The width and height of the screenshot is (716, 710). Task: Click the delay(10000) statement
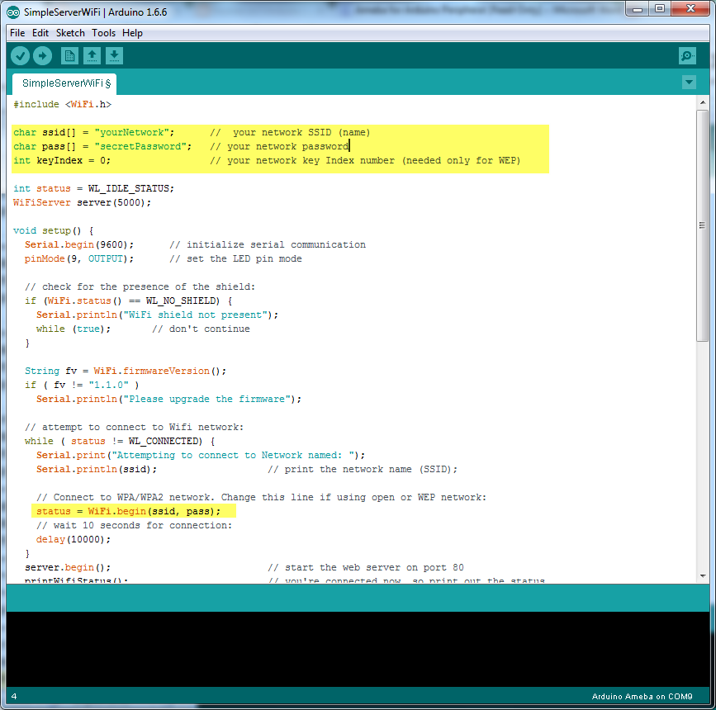[73, 540]
